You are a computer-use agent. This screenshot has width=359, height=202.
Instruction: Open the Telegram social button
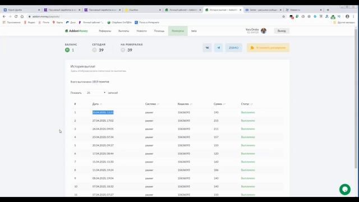pos(218,48)
